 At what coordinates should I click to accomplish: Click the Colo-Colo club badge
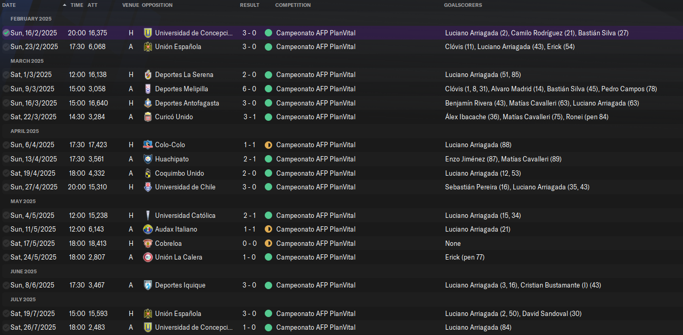148,145
